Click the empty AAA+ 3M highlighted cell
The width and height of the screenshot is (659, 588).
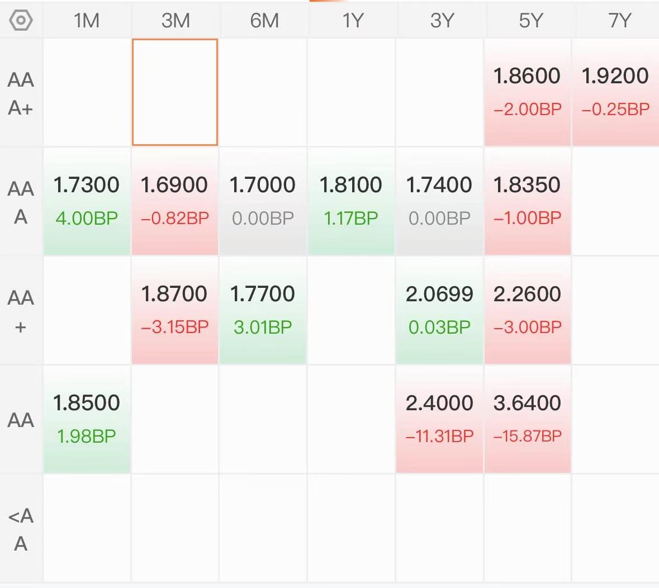pyautogui.click(x=175, y=92)
